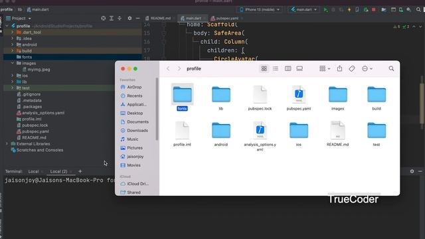Screen dimensions: 425x239
Task: Click Finder sidebar scrollbar
Action: (157, 109)
